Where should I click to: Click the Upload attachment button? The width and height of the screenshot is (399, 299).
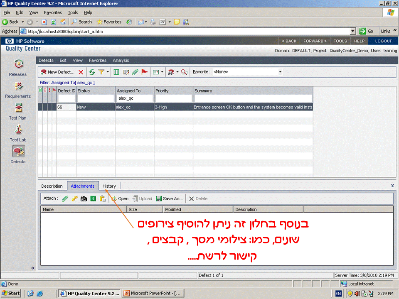coord(142,199)
